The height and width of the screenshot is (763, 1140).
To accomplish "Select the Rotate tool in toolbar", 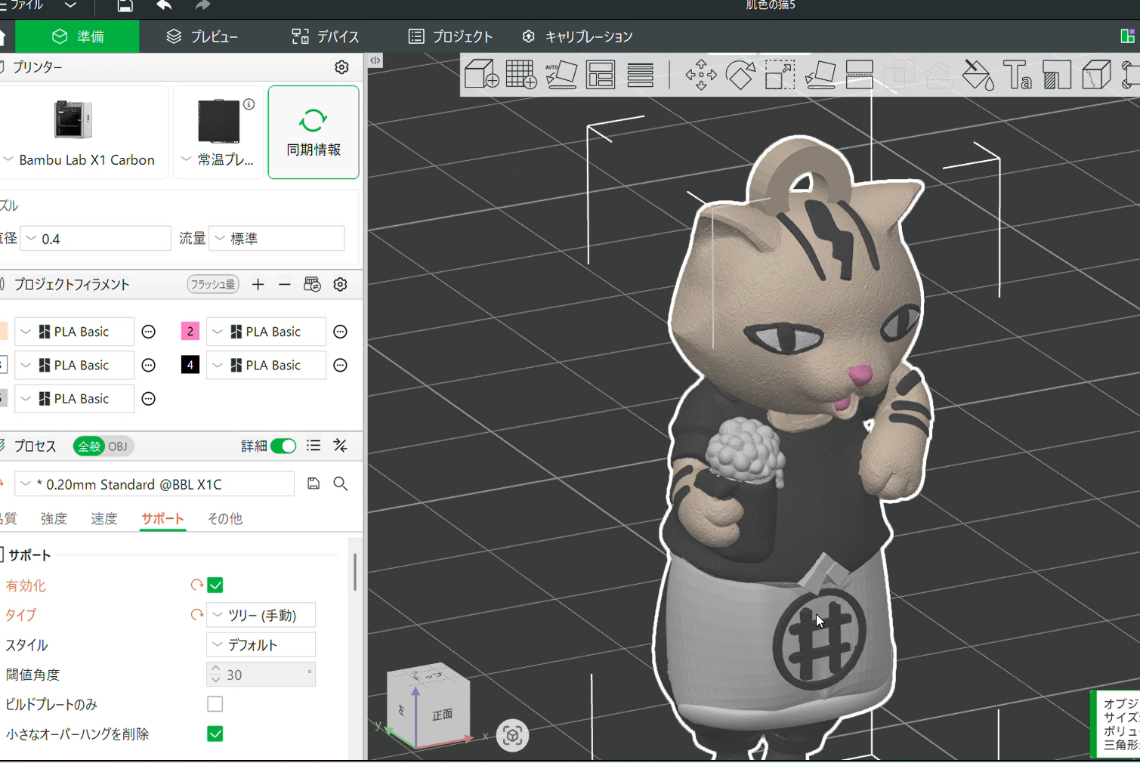I will [x=740, y=75].
